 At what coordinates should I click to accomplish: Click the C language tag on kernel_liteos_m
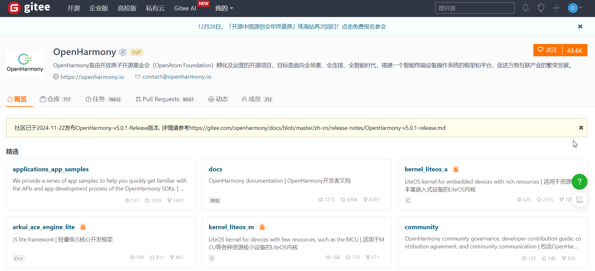pyautogui.click(x=212, y=258)
